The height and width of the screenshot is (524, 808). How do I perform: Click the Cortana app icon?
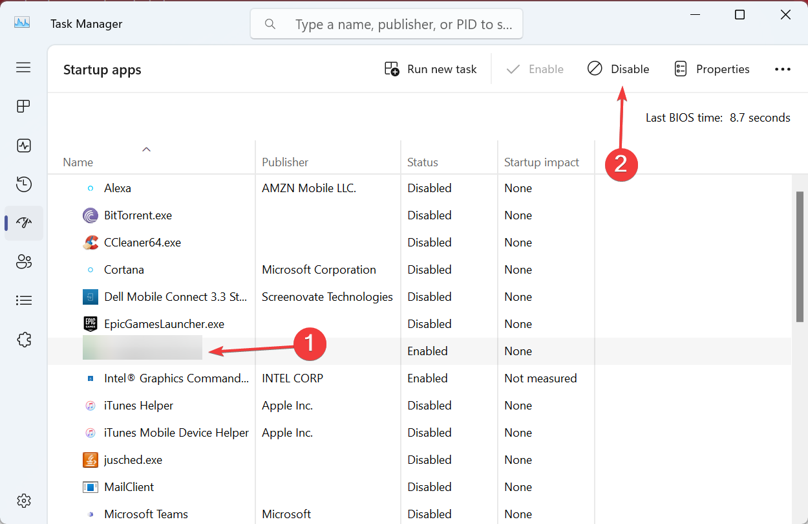click(x=90, y=270)
